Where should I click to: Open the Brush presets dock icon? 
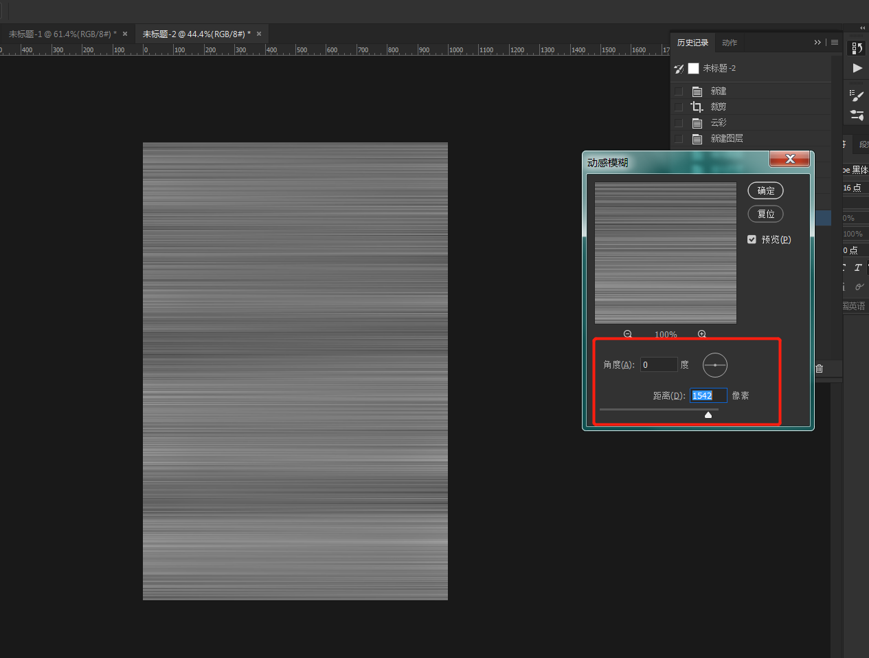pyautogui.click(x=857, y=96)
